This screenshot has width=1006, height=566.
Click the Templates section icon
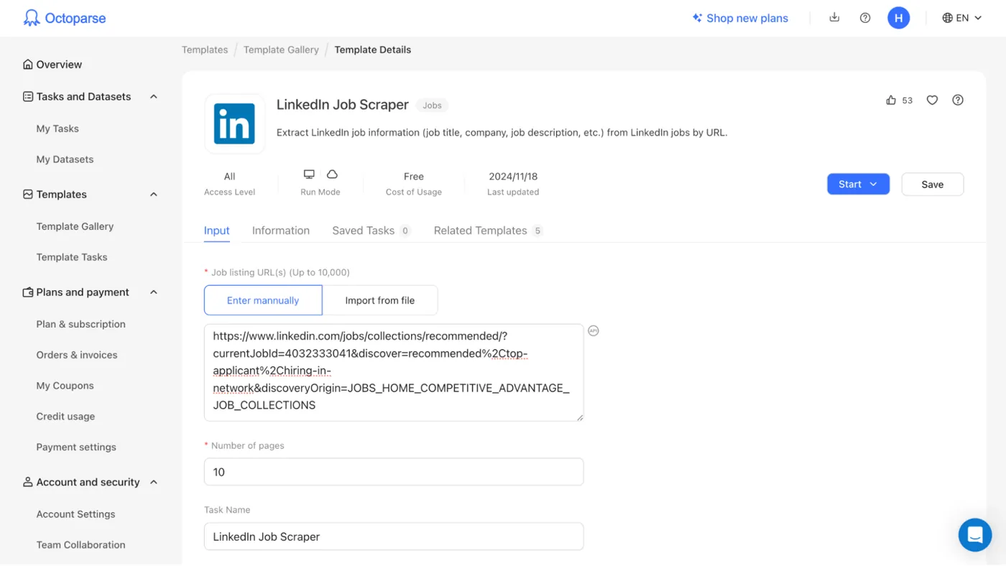click(x=27, y=194)
